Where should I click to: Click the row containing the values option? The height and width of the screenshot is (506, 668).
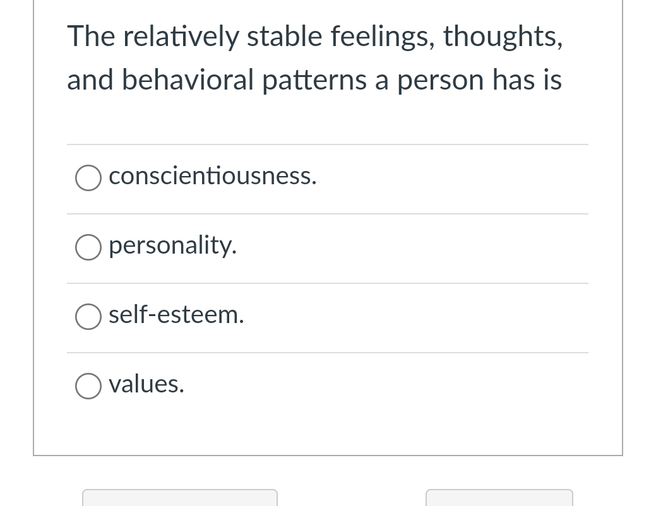pos(327,386)
